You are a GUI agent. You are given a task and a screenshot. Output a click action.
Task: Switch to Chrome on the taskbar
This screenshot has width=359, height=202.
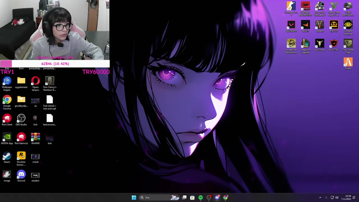point(225,198)
